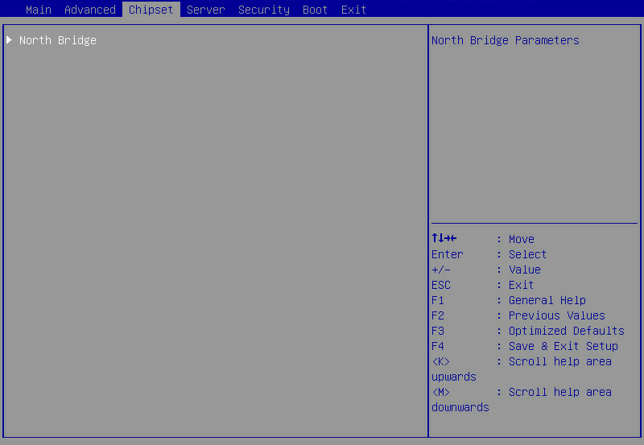Click the North Bridge Parameters help text

(506, 40)
